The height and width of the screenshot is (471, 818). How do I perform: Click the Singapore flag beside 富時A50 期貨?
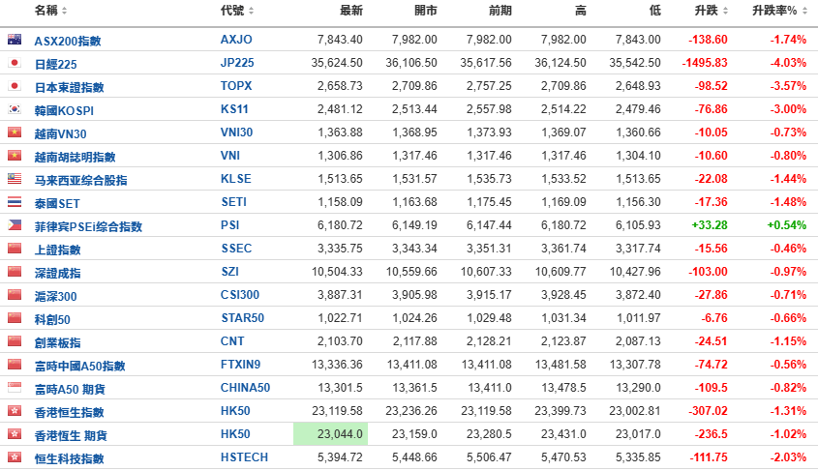14,388
